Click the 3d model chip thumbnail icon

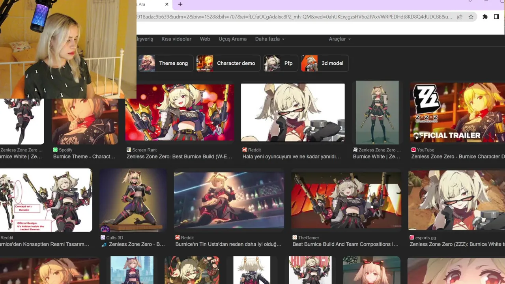[x=309, y=63]
